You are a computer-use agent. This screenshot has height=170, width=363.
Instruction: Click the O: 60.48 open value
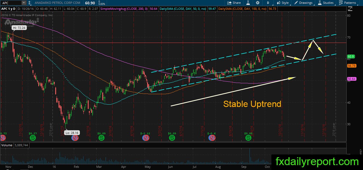tap(42, 9)
